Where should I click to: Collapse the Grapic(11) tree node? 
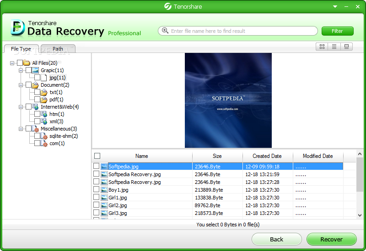pos(21,70)
